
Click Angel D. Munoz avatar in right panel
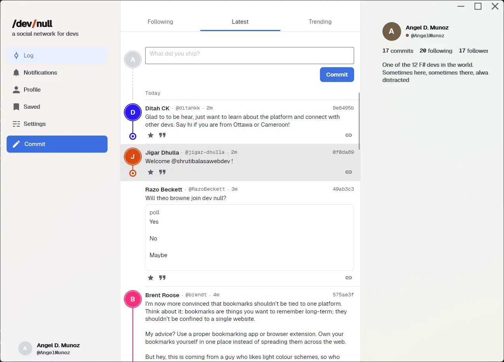click(392, 31)
